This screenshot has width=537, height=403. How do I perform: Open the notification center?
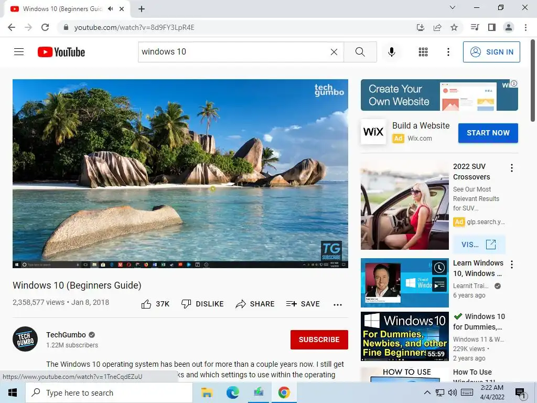tap(520, 393)
